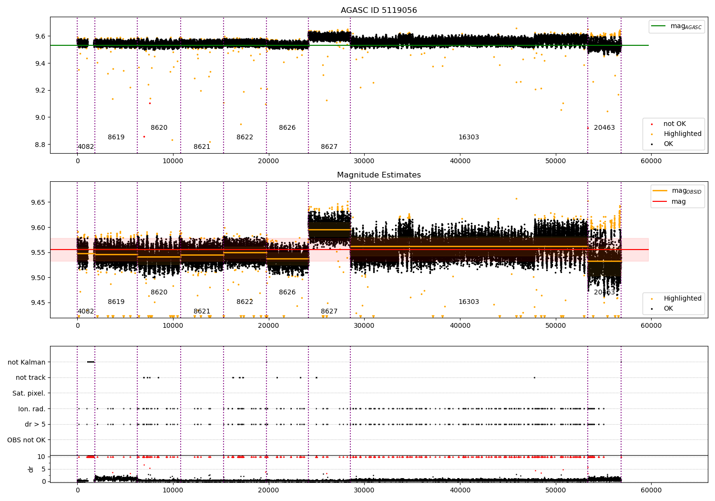Click OBSID label 8619 in Magnitude Estimates plot
The image size is (715, 501).
(x=116, y=302)
